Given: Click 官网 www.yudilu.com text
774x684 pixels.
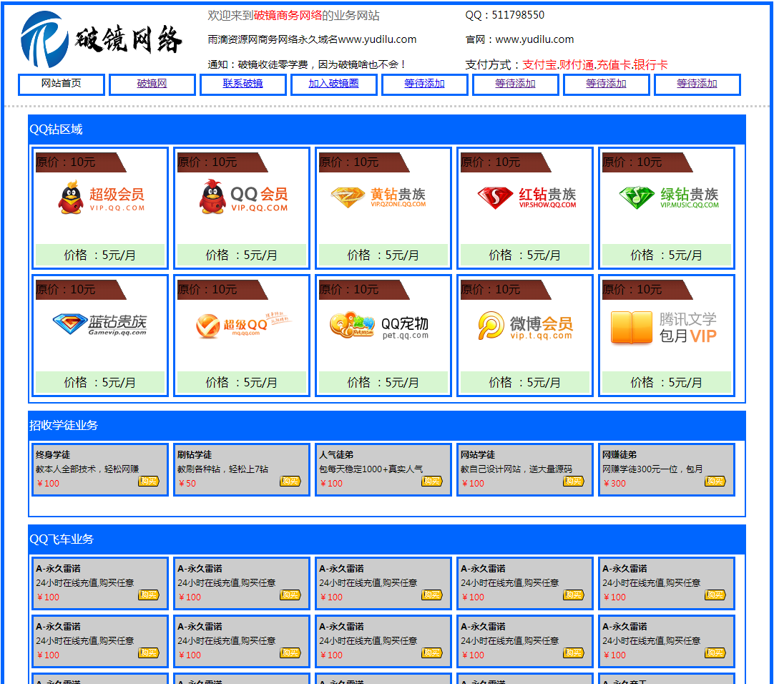Looking at the screenshot, I should (520, 39).
